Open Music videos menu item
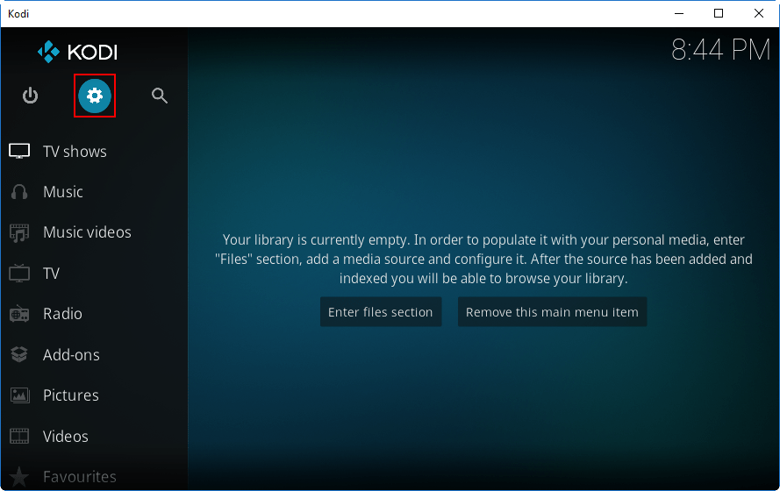780x491 pixels. (x=87, y=232)
